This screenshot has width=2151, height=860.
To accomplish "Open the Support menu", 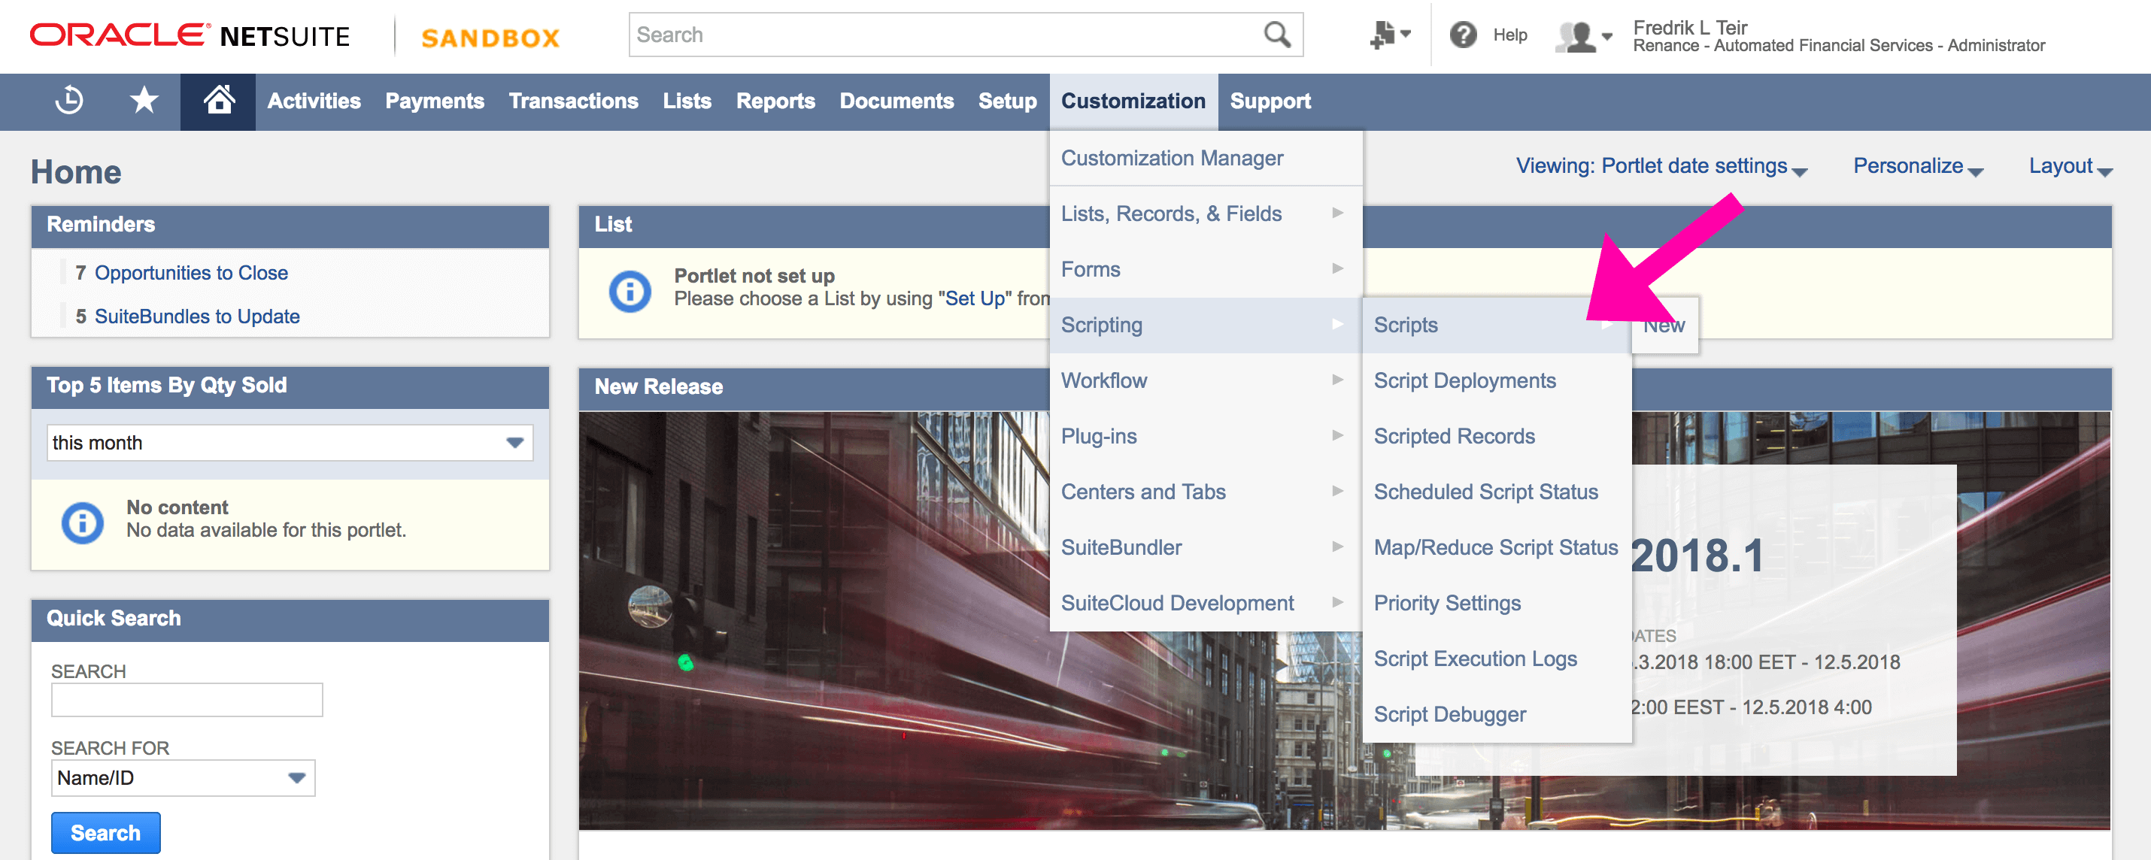I will [1270, 101].
